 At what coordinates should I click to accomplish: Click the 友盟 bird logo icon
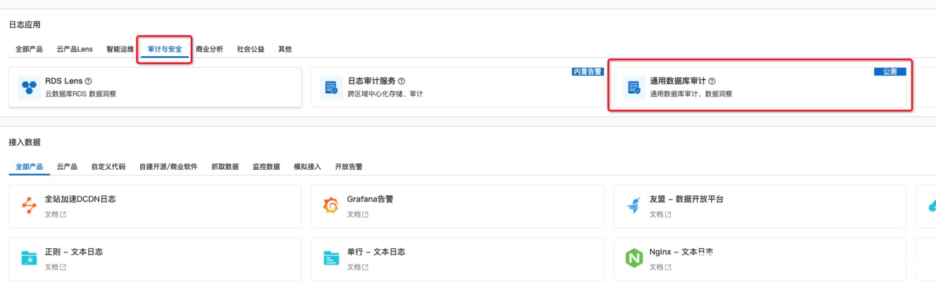coord(633,205)
